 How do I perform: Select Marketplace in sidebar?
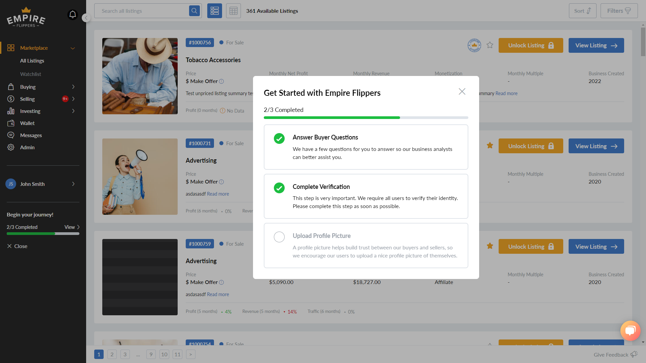(x=34, y=48)
